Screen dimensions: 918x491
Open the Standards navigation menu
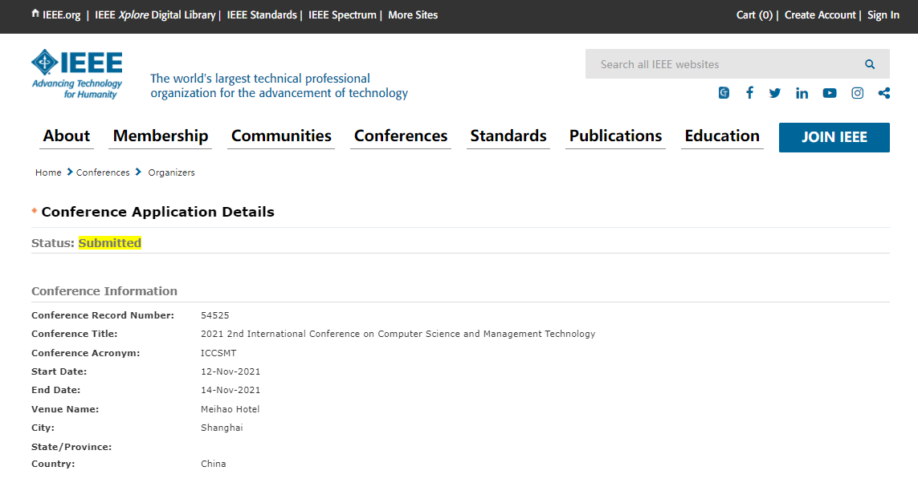(508, 136)
